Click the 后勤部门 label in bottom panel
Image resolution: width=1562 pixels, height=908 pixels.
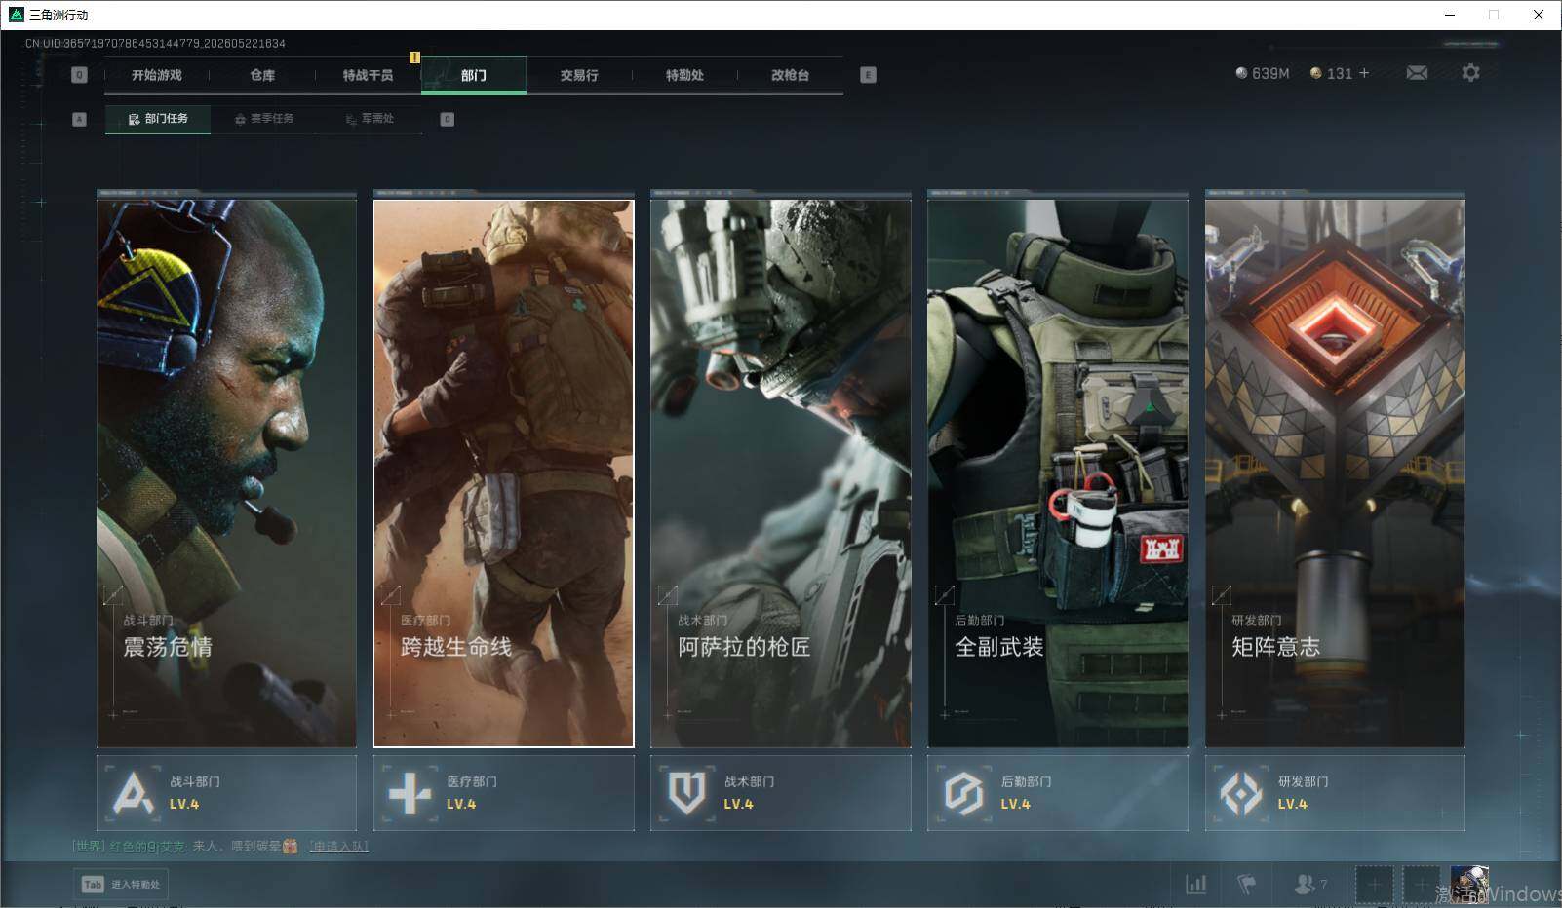click(1026, 781)
